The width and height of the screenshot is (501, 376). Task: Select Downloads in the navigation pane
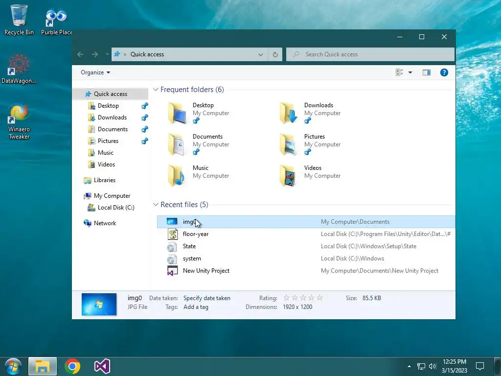pos(112,117)
